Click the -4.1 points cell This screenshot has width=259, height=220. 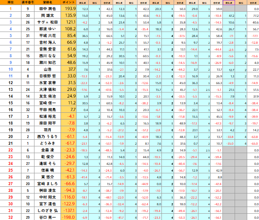(69, 117)
